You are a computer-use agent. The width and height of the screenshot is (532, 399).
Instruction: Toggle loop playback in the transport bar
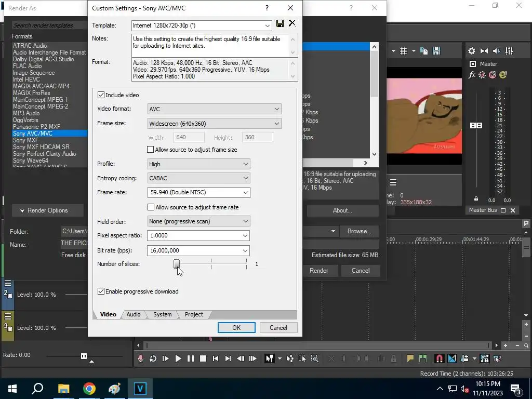coord(153,358)
